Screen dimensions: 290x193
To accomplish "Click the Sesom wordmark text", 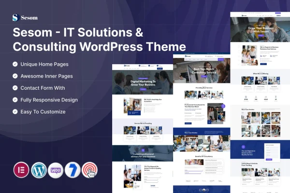I will point(29,18).
